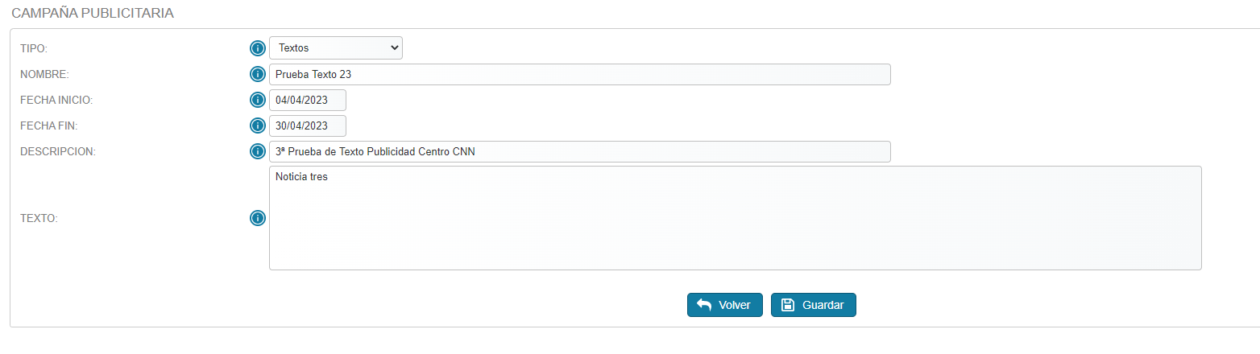Open the TIPO dropdown showing Textos

336,48
